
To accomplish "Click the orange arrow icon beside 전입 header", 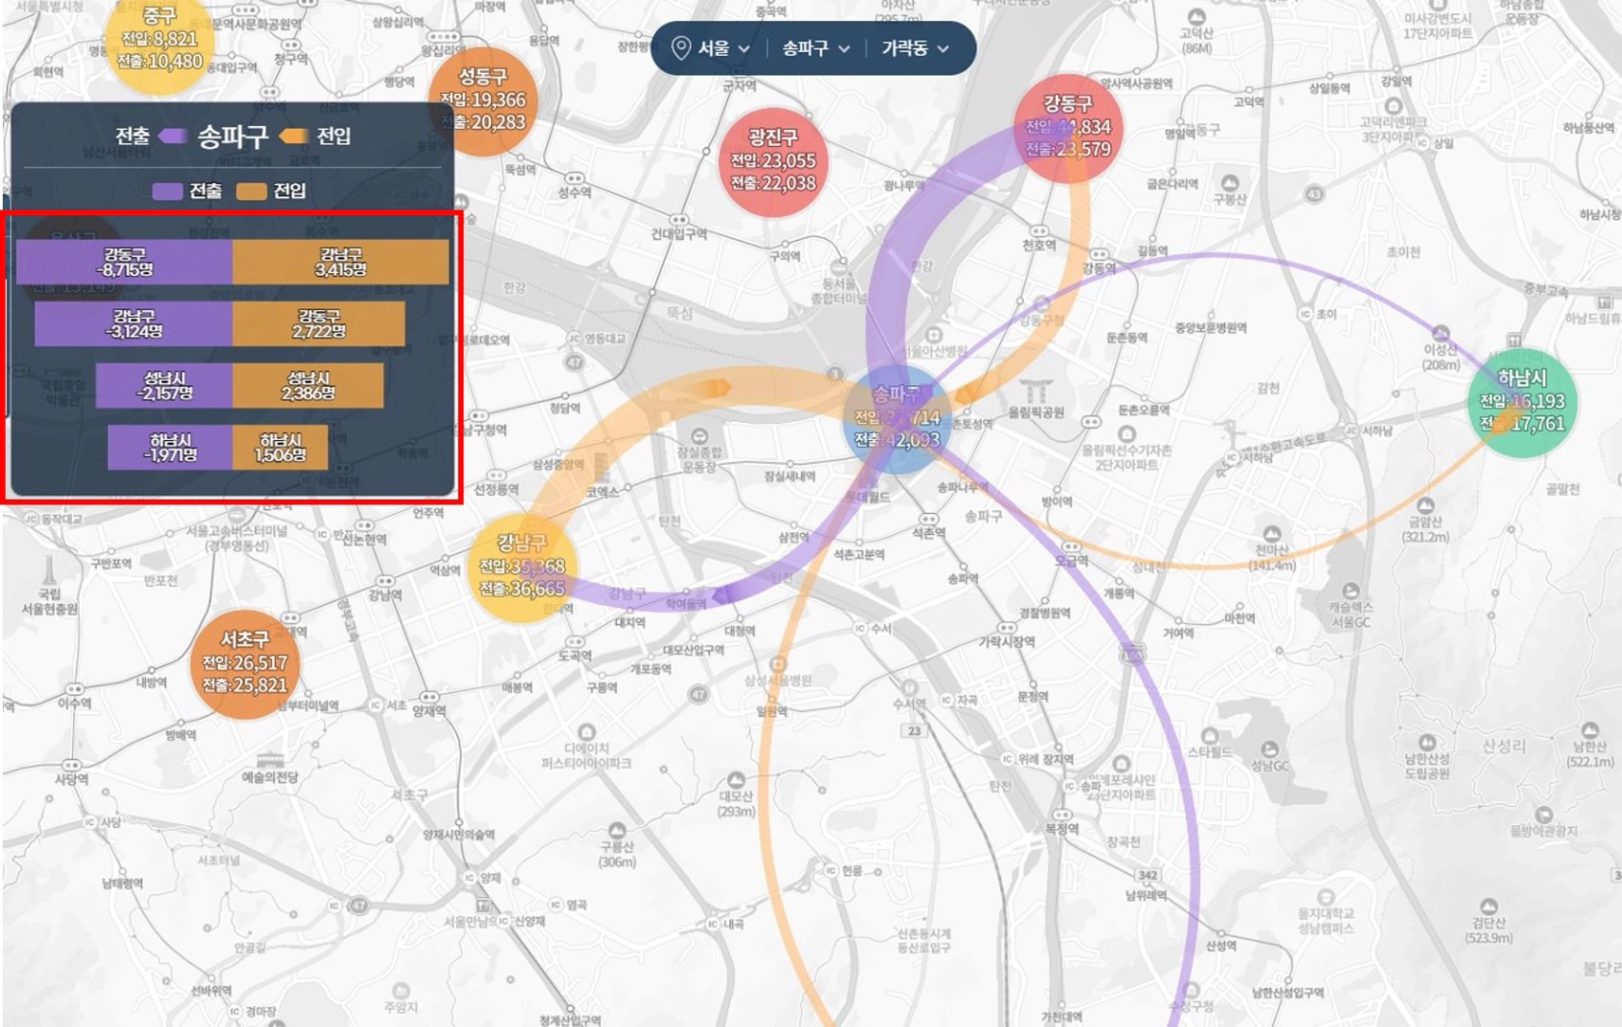I will click(x=293, y=136).
